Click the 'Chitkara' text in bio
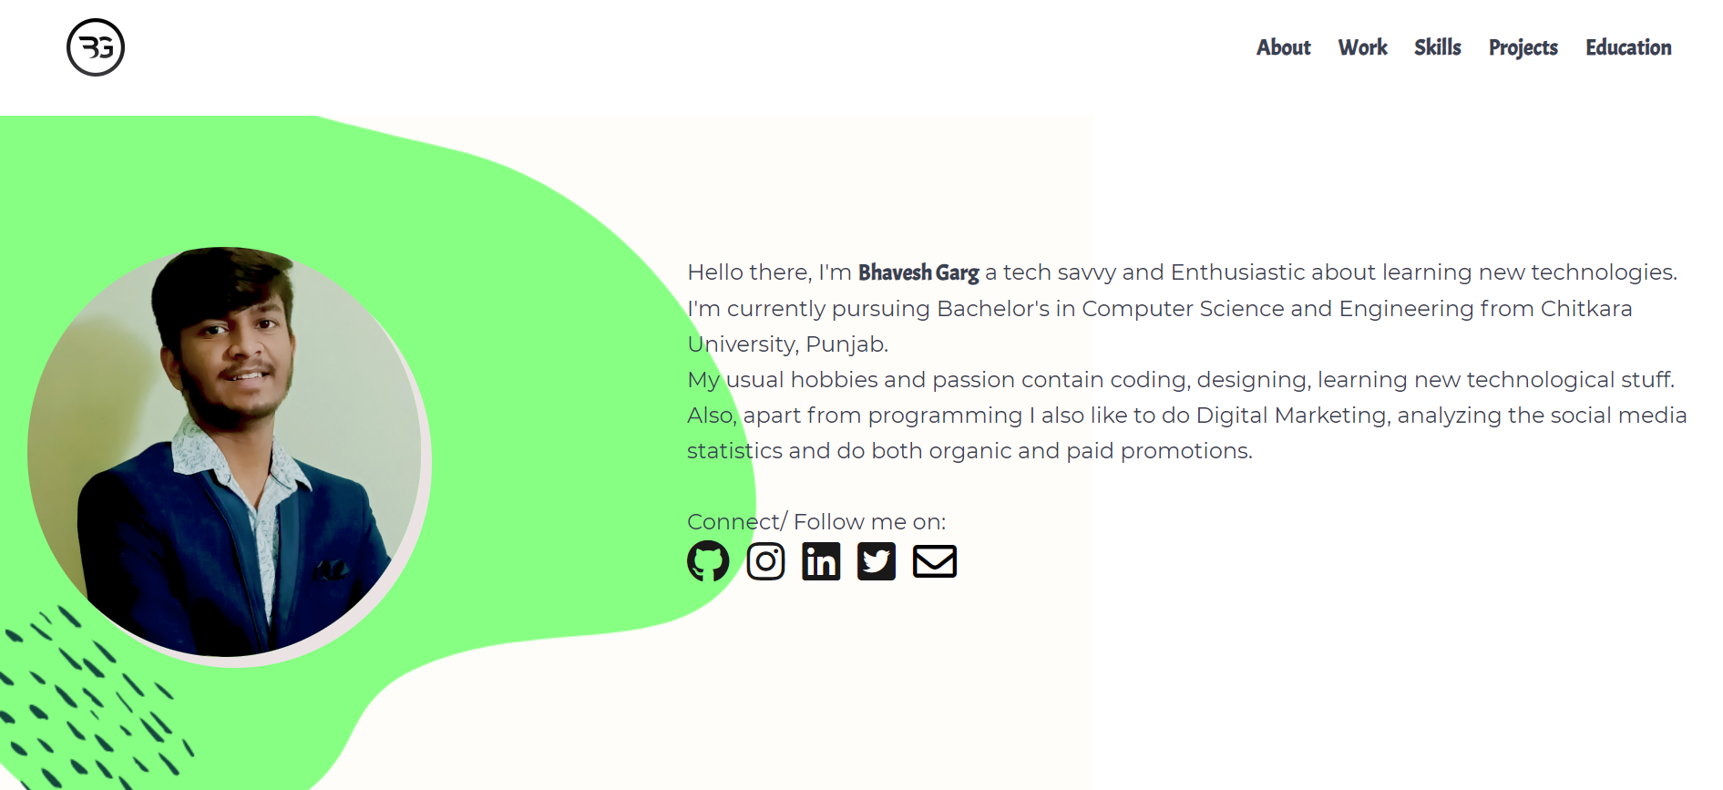The height and width of the screenshot is (790, 1723). click(x=1586, y=309)
